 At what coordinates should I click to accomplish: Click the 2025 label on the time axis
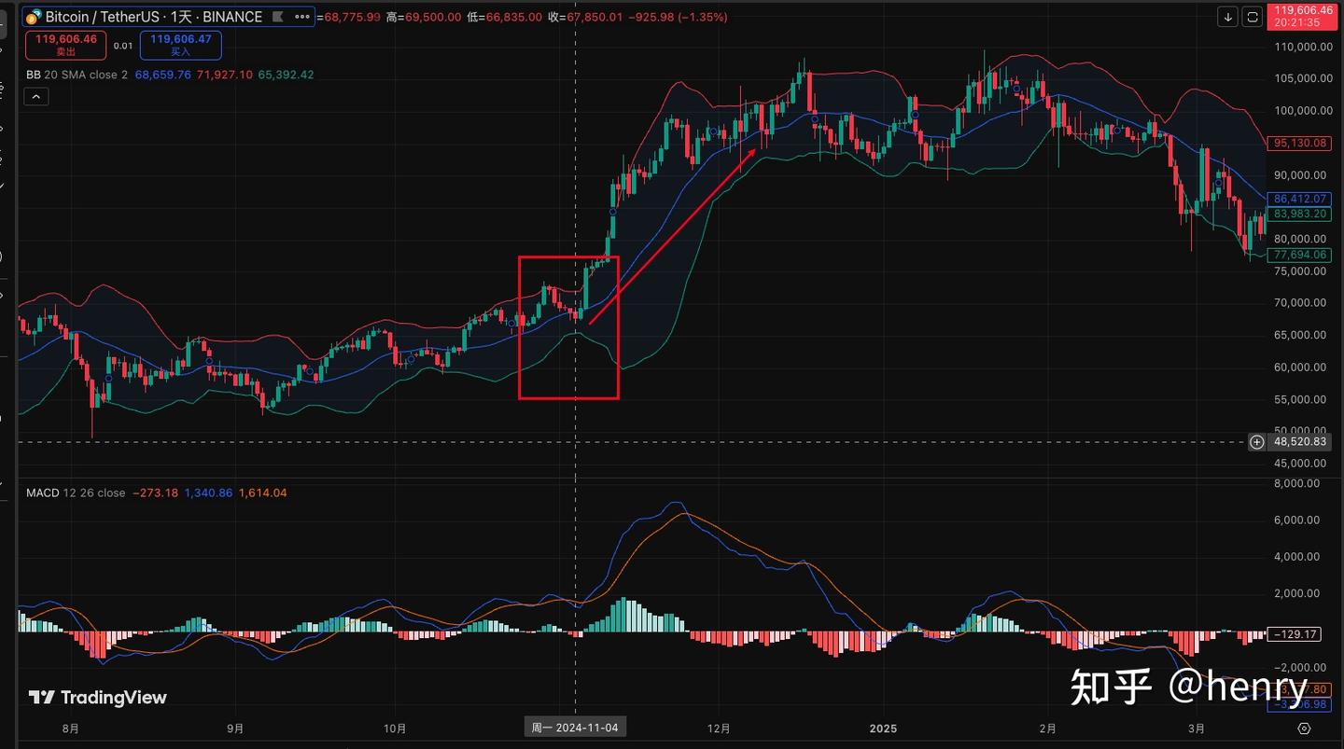[x=883, y=728]
